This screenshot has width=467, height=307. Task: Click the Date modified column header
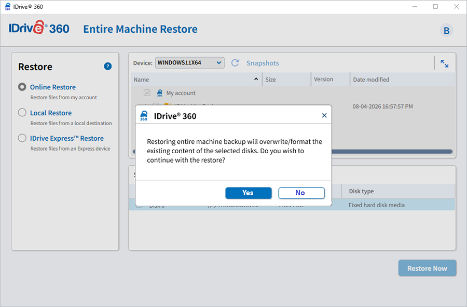(x=402, y=79)
